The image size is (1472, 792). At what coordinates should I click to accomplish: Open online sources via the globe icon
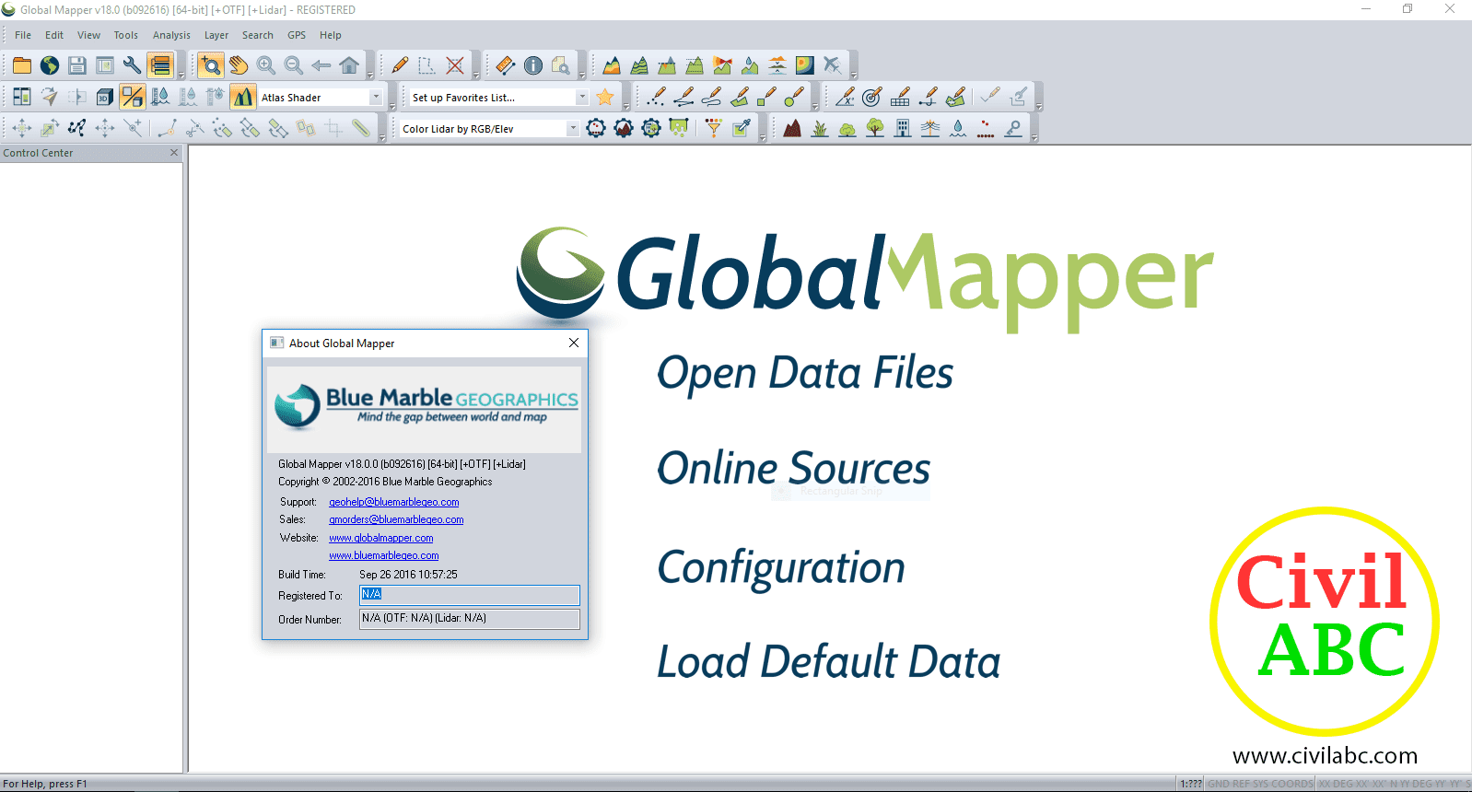coord(50,65)
